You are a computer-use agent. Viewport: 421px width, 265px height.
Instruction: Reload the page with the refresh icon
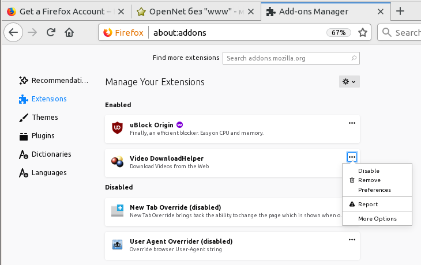pos(51,33)
